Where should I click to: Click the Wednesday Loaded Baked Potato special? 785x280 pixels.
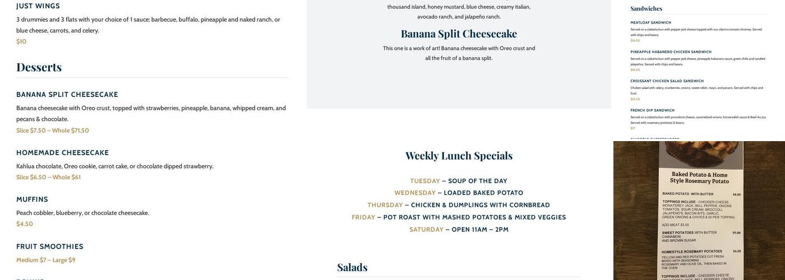click(459, 193)
